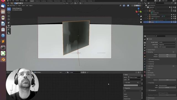The image size is (177, 100).
Task: Toggle Use Nodes checkbox in node editor
Action: click(x=35, y=72)
